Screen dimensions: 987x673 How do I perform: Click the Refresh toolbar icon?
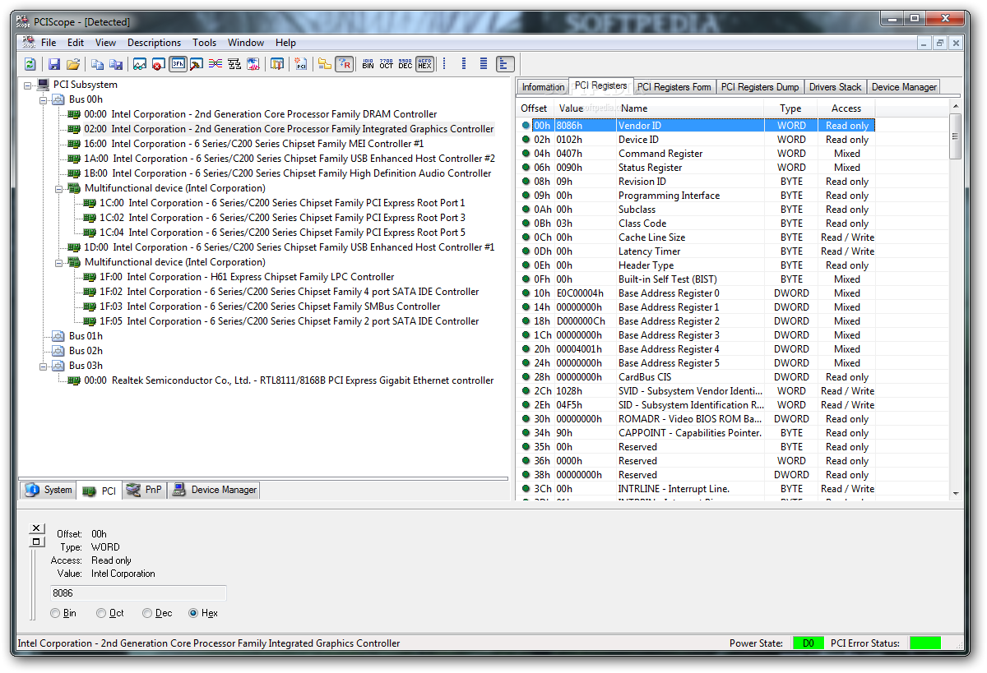30,63
